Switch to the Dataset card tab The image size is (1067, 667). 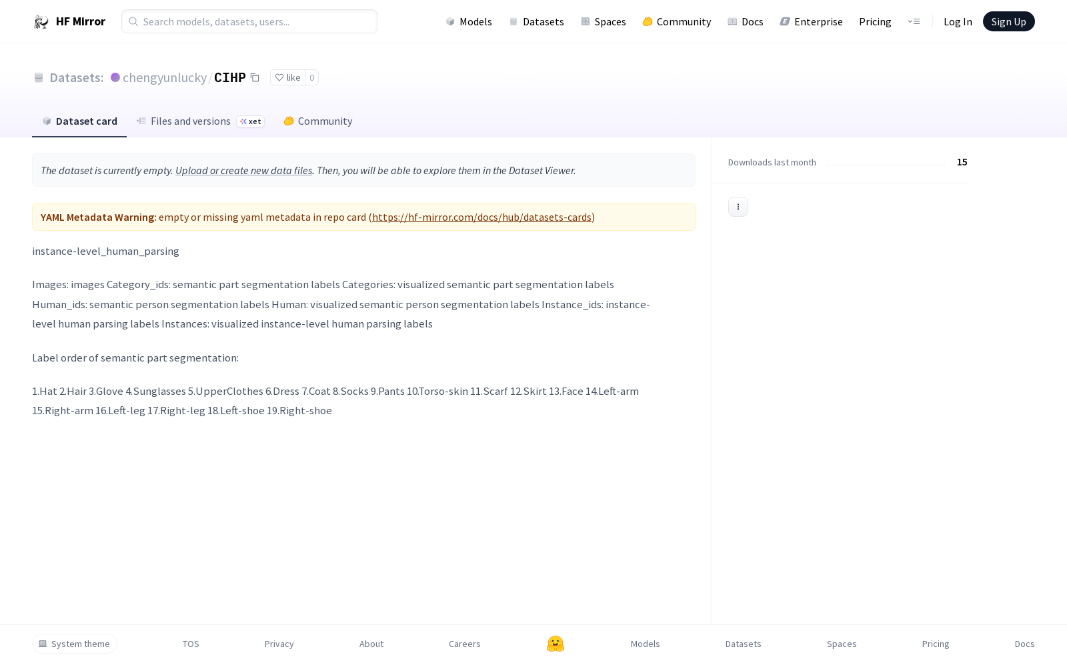pos(79,121)
